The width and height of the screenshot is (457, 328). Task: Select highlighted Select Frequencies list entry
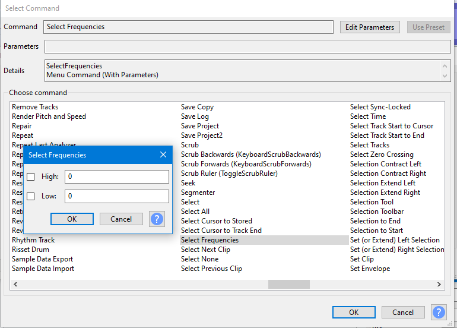click(264, 240)
